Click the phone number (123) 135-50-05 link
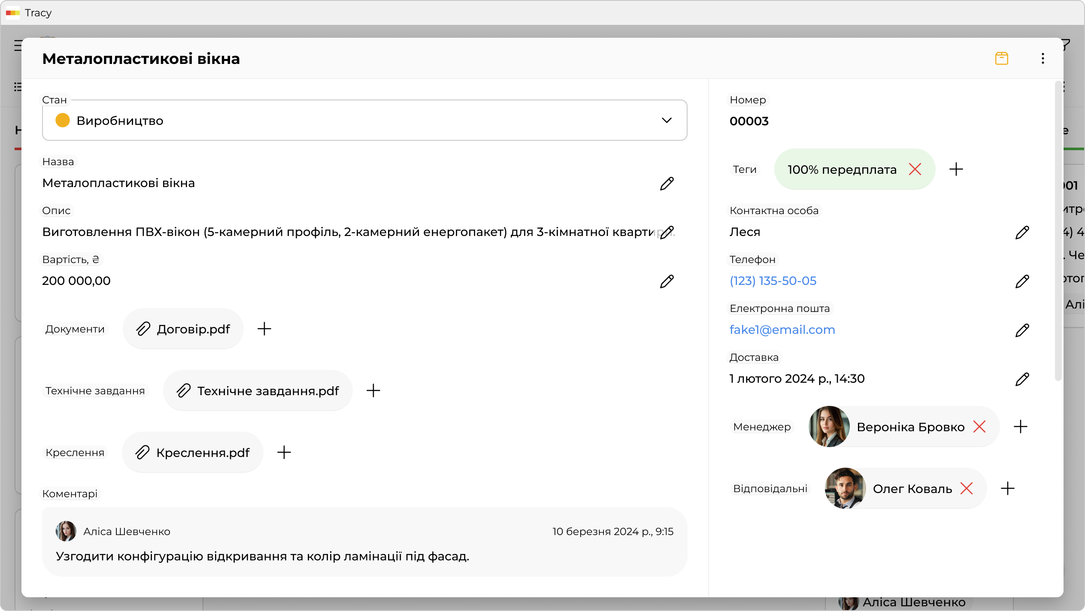The width and height of the screenshot is (1085, 611). click(773, 281)
